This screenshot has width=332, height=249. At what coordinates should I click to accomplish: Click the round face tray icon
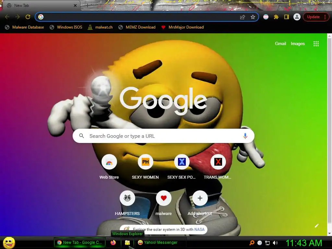(260, 243)
